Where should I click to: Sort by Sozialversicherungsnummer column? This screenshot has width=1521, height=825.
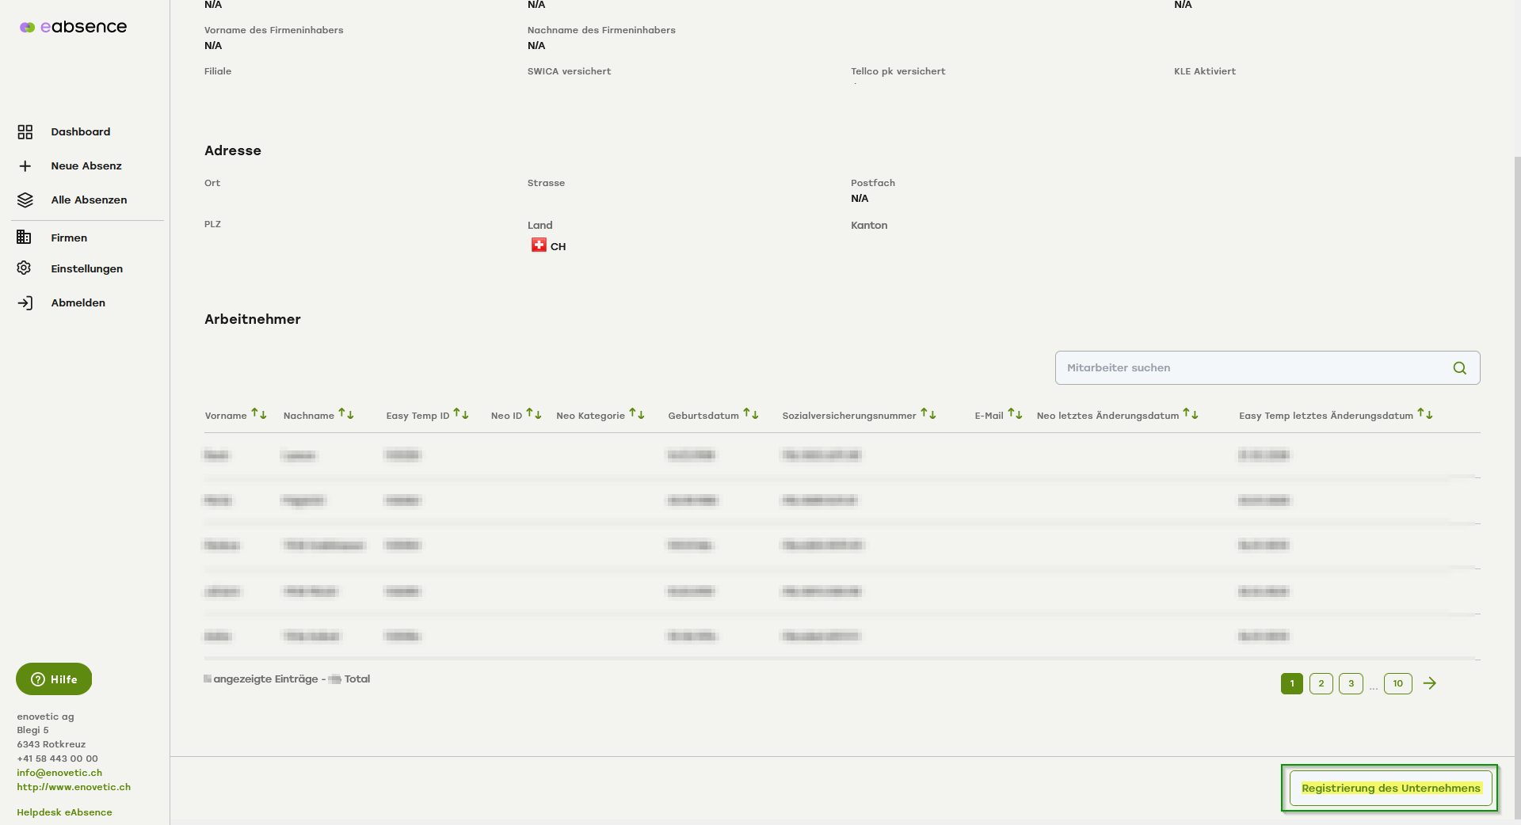[x=928, y=414]
